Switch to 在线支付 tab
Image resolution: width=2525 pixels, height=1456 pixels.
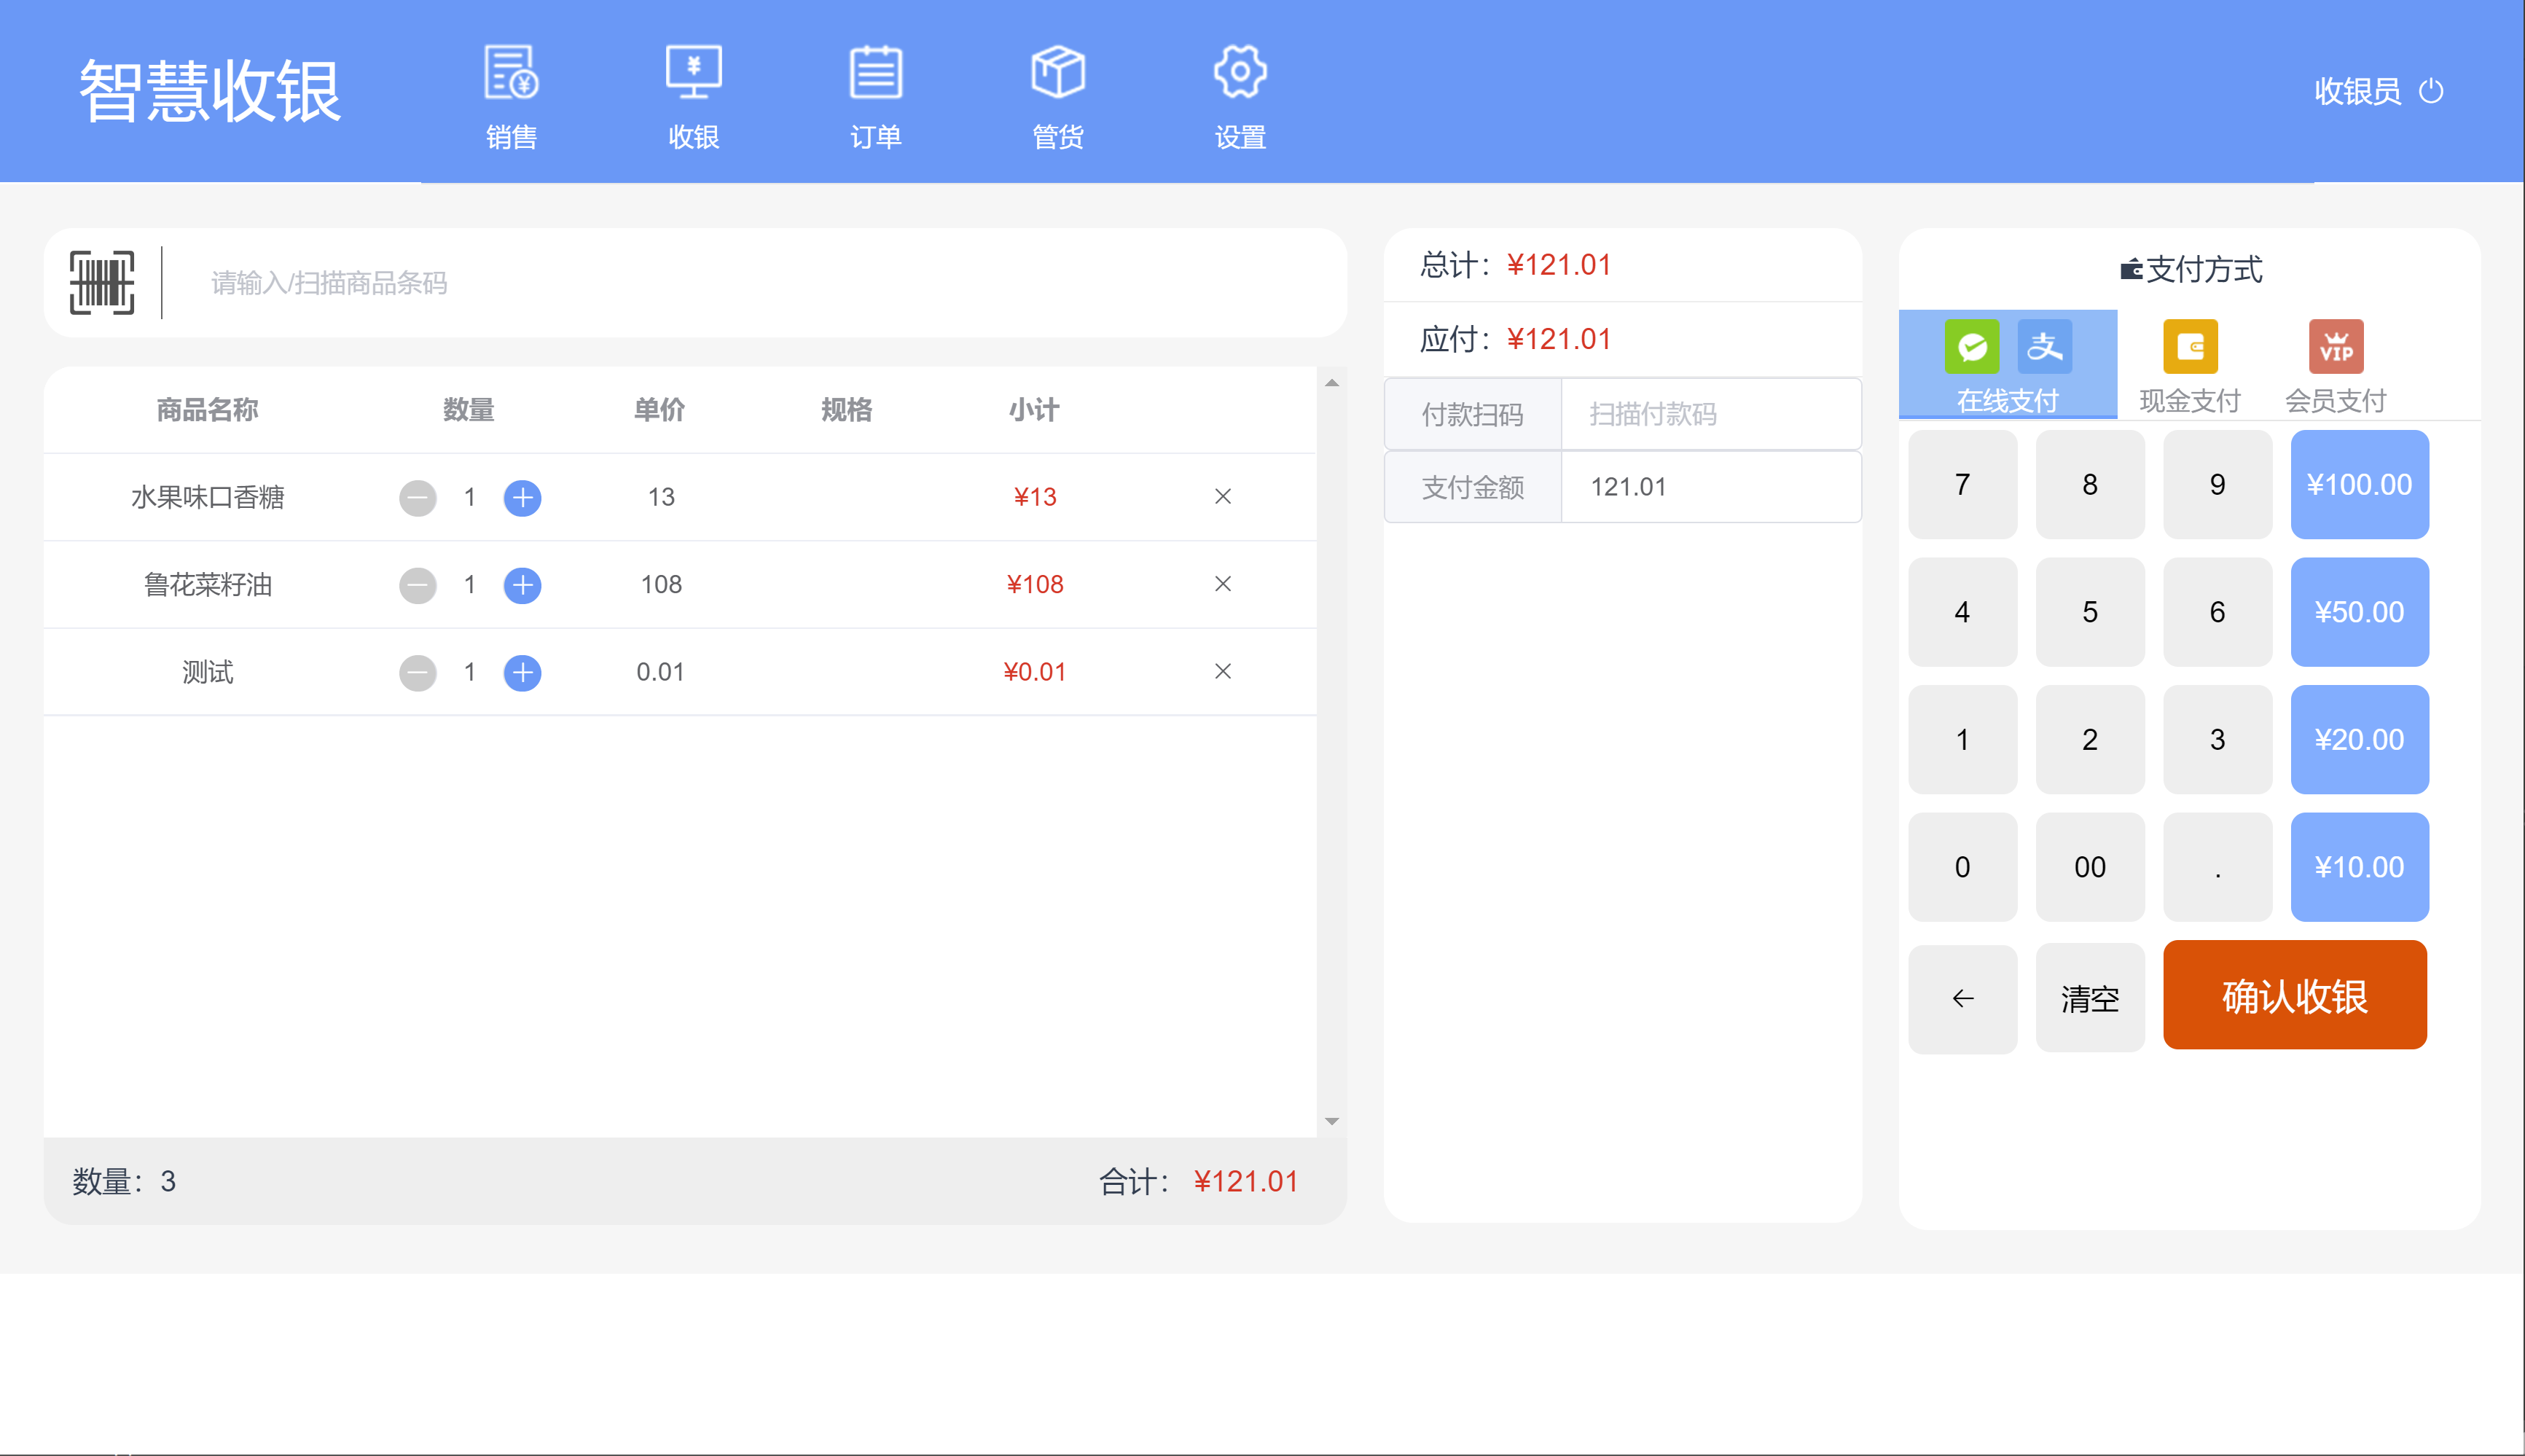2007,364
